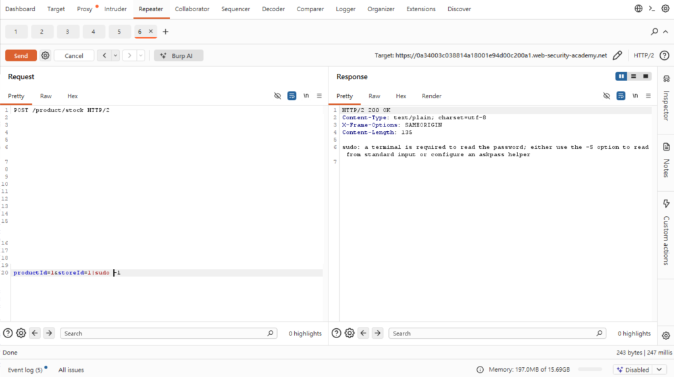Screen dimensions: 674x377
Task: Switch request view to Hex
Action: click(x=72, y=96)
